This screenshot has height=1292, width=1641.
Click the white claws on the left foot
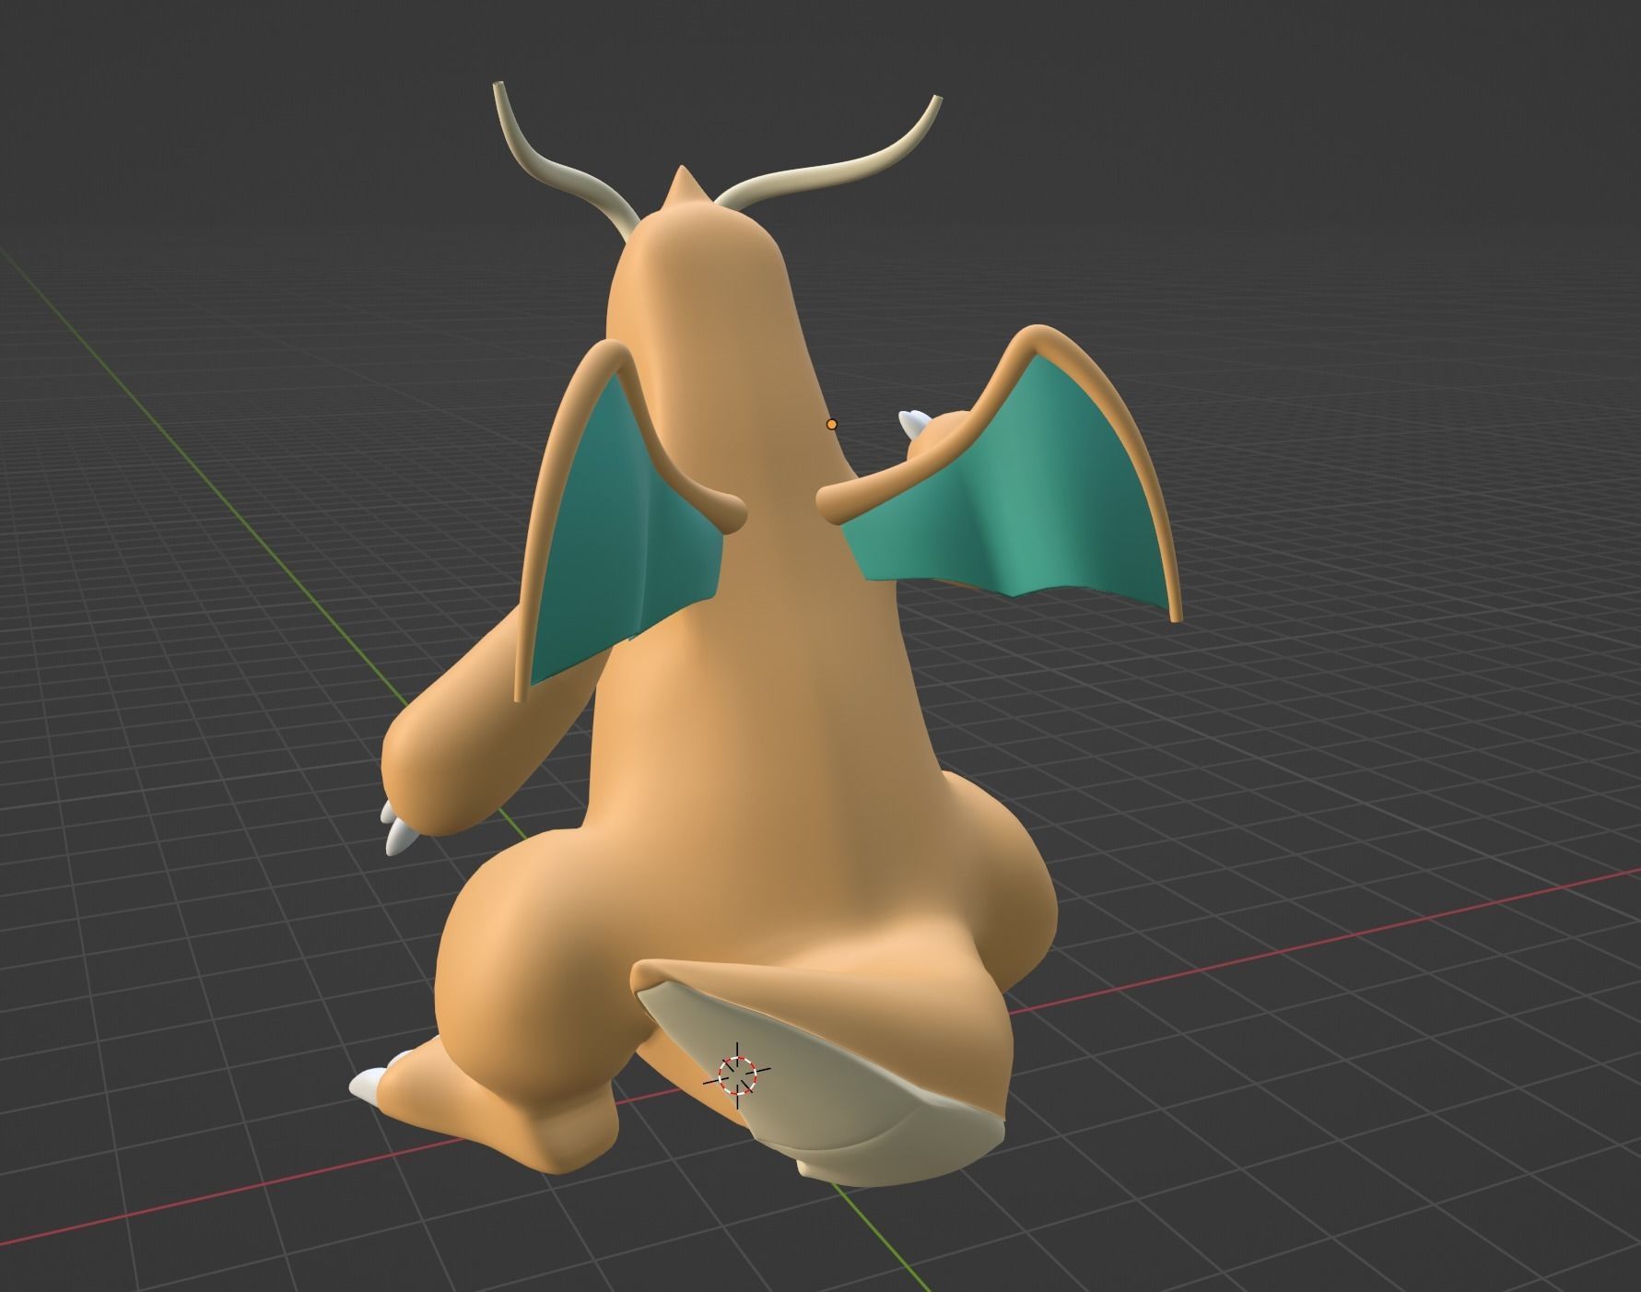coord(371,1086)
